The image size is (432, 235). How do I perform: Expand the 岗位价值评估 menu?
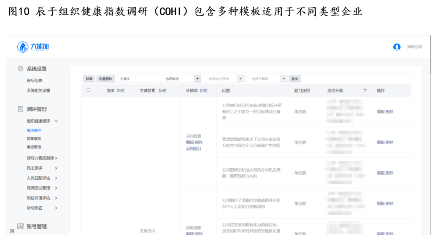pos(56,198)
